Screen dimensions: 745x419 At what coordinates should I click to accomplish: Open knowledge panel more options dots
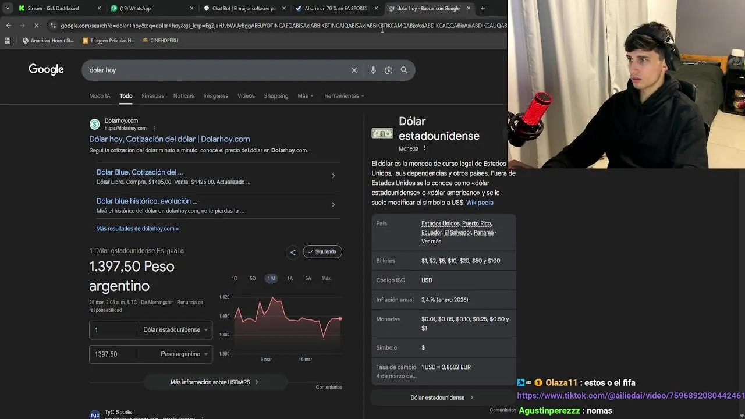point(424,148)
